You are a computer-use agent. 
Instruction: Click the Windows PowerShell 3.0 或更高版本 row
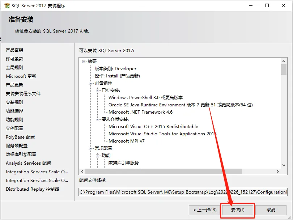145,98
